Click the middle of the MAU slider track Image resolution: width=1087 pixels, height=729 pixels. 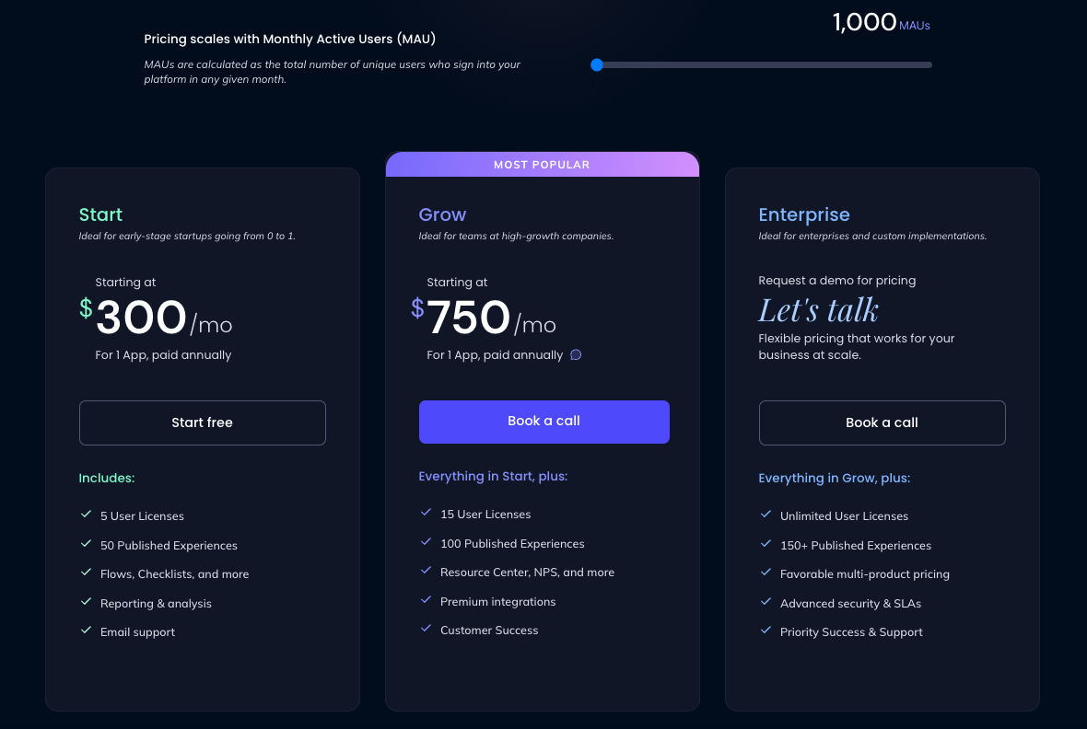point(764,65)
